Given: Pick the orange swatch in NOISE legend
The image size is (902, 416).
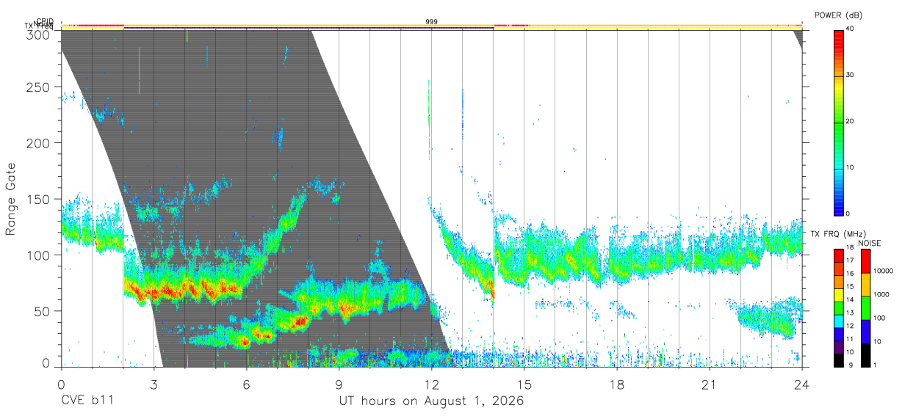Looking at the screenshot, I should point(865,285).
